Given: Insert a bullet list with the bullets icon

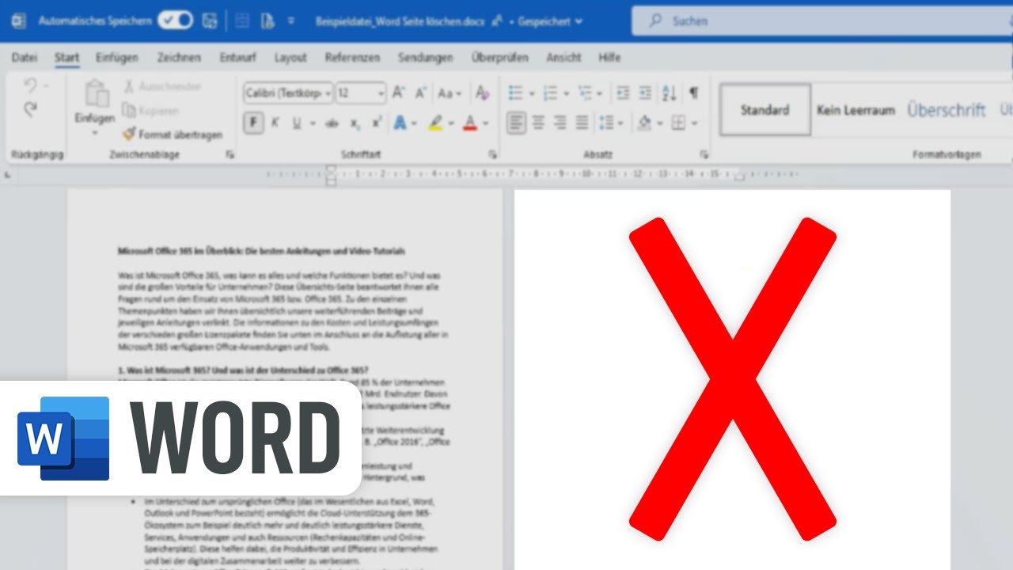Looking at the screenshot, I should [x=515, y=93].
